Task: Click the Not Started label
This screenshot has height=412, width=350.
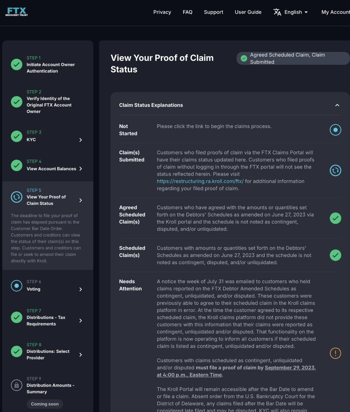Action: pos(128,130)
